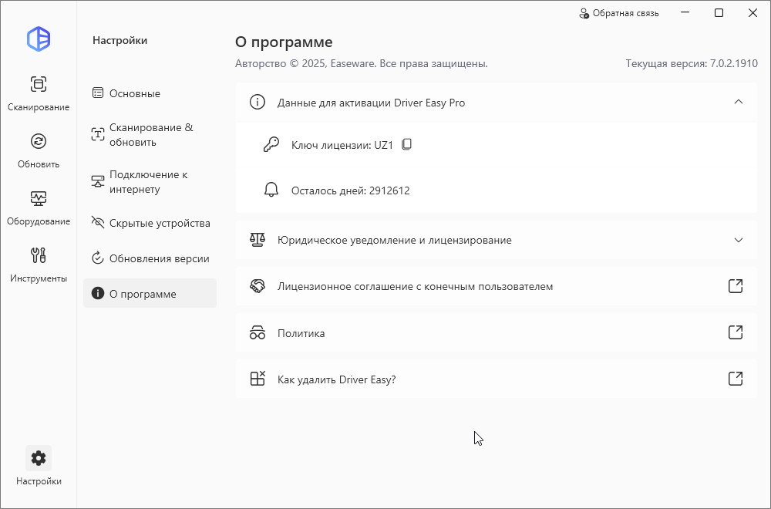This screenshot has height=509, width=771.
Task: Click the filled info icon of О программе
Action: (98, 293)
